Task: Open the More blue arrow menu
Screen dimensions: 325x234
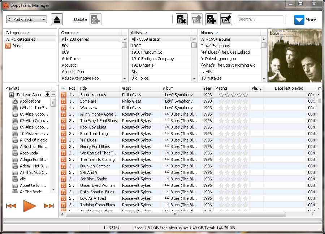Action: pyautogui.click(x=299, y=20)
